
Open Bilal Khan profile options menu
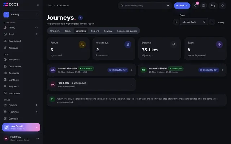point(38,138)
